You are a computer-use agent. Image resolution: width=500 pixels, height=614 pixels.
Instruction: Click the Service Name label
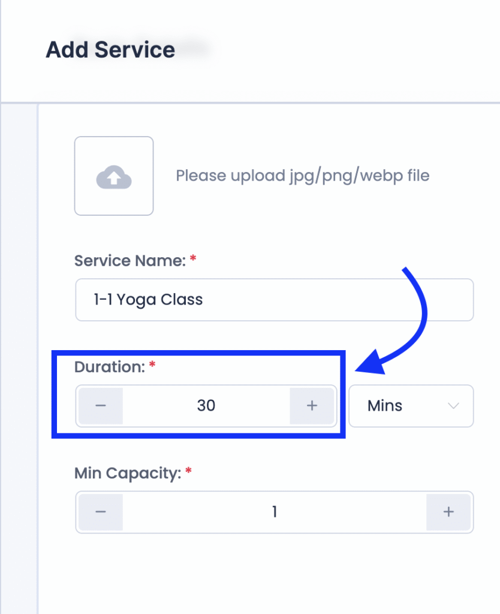pyautogui.click(x=129, y=261)
